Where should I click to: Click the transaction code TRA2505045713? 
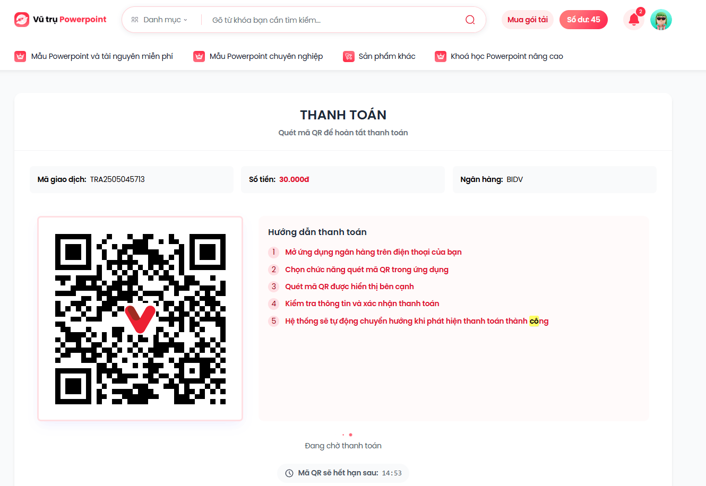click(x=117, y=179)
